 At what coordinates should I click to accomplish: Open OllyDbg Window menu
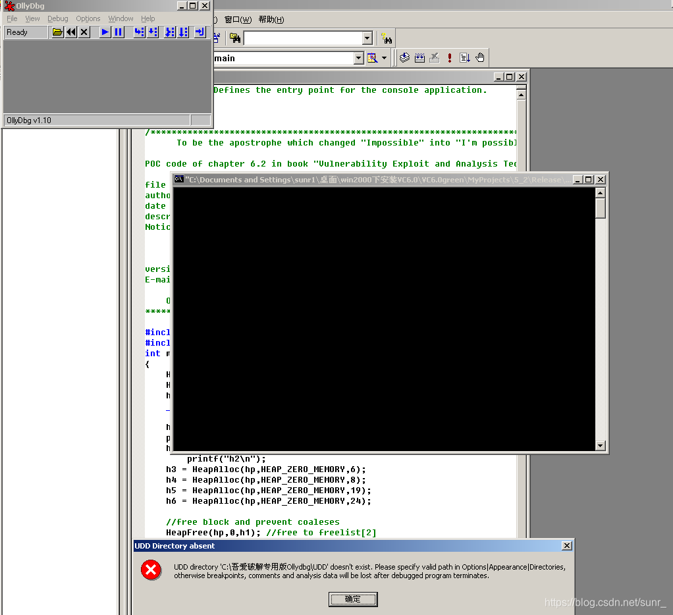pyautogui.click(x=121, y=18)
